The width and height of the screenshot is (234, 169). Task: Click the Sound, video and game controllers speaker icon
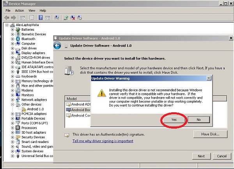(x=18, y=146)
